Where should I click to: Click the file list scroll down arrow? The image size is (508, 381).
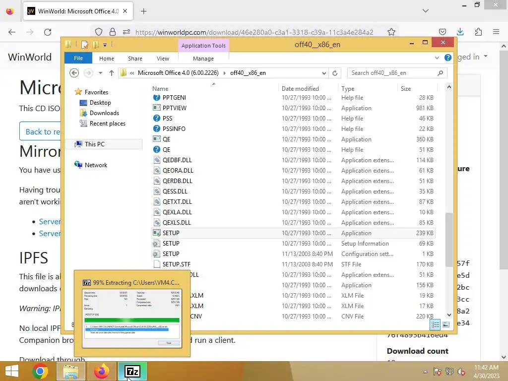(x=448, y=315)
